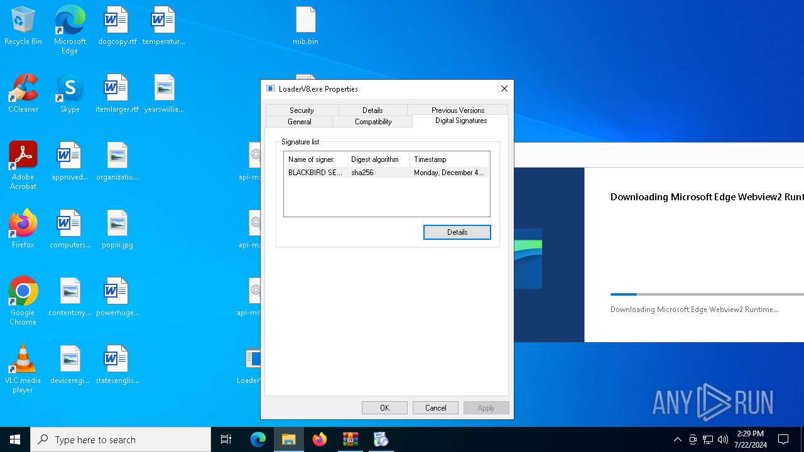Select statesenglis... Word document
The image size is (804, 452).
coord(117,365)
